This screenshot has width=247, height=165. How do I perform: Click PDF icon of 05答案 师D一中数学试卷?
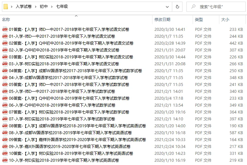click(x=5, y=85)
